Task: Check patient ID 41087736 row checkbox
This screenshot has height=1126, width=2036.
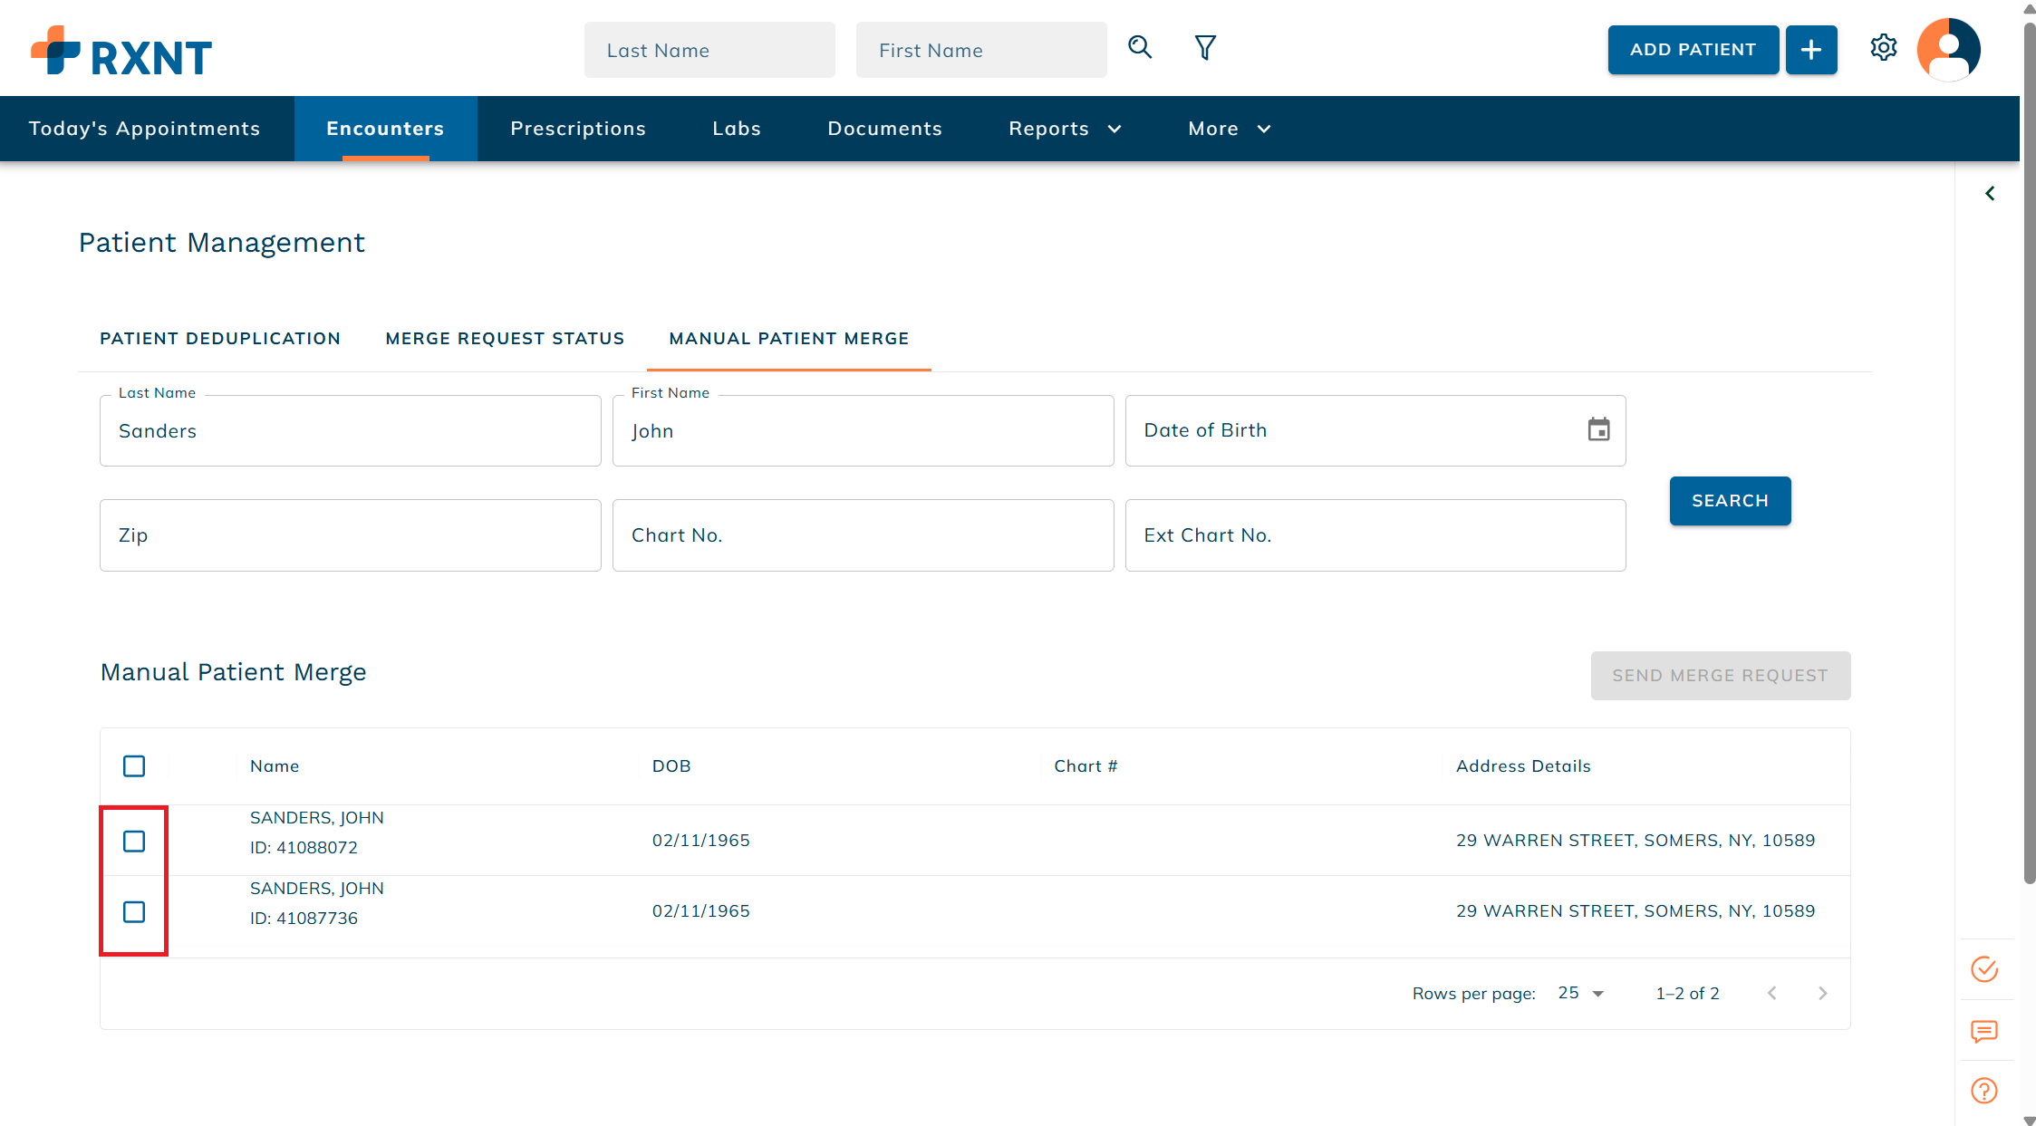Action: pos(134,912)
